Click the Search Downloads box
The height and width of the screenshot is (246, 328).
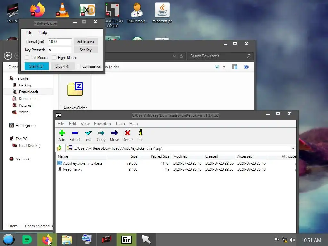(220, 56)
